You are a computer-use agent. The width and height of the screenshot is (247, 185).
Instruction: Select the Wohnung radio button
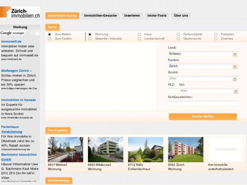point(90,34)
